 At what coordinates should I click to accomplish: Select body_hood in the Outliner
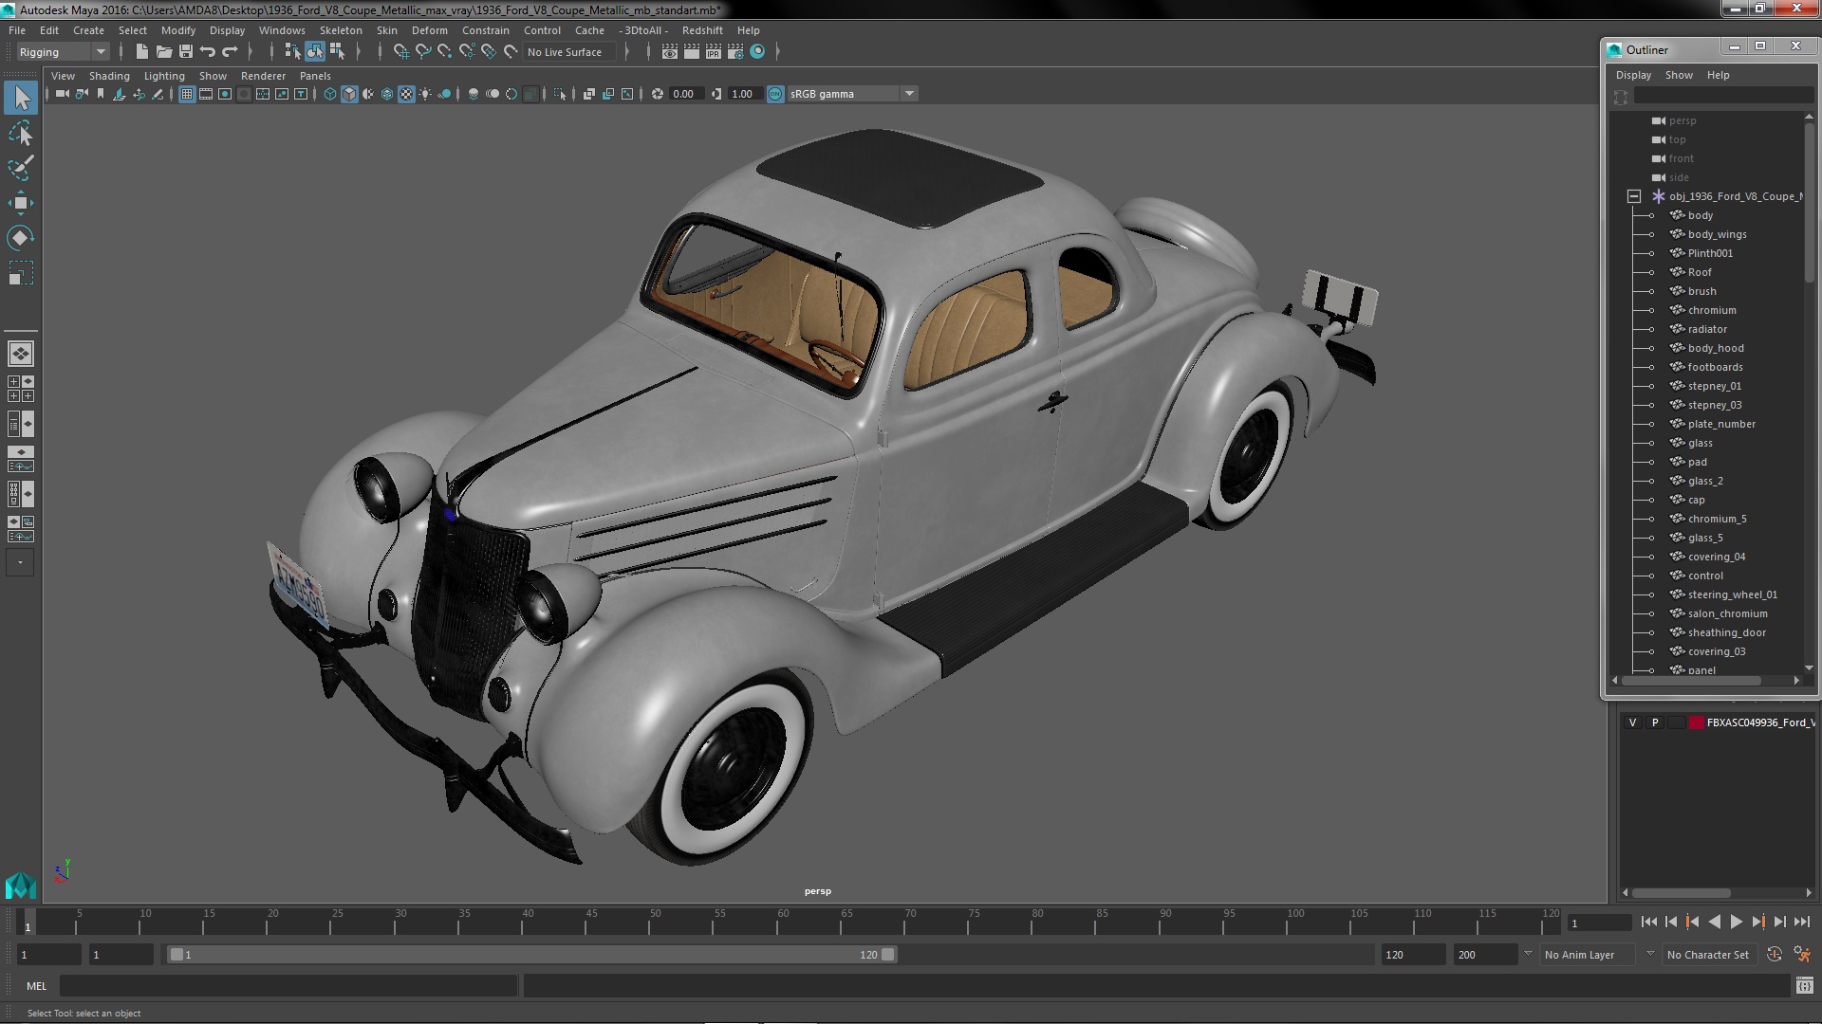(1715, 348)
